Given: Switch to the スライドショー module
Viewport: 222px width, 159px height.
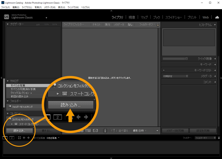Looking at the screenshot, I should pyautogui.click(x=174, y=17).
